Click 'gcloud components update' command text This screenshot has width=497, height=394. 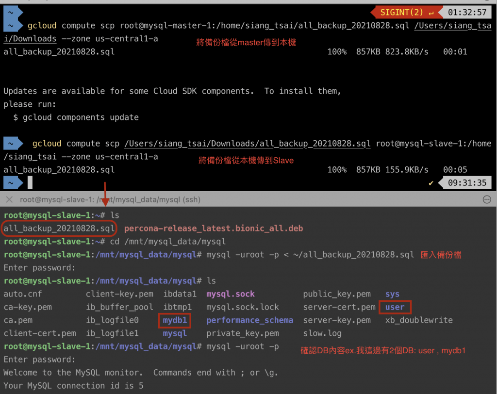(81, 117)
